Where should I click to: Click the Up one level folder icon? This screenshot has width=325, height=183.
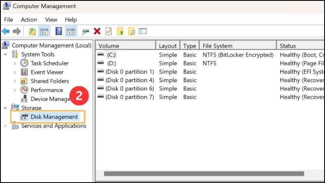pyautogui.click(x=32, y=31)
